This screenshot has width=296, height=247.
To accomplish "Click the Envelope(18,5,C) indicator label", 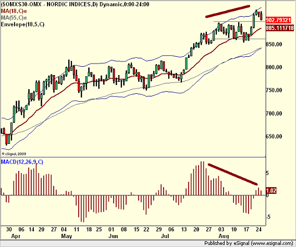I will tap(22, 24).
